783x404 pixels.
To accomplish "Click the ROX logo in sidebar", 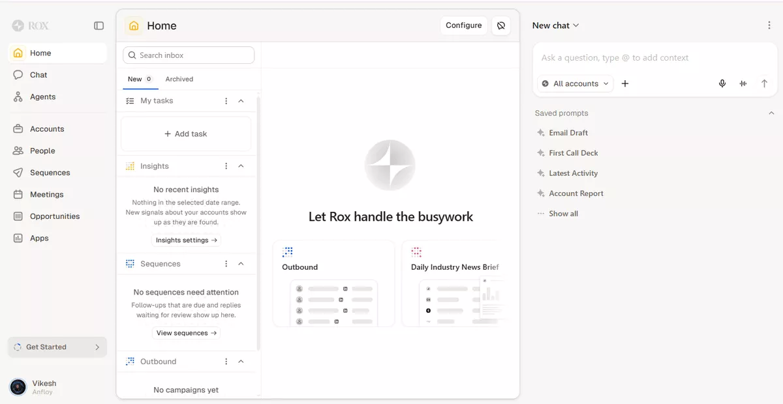I will [x=30, y=25].
